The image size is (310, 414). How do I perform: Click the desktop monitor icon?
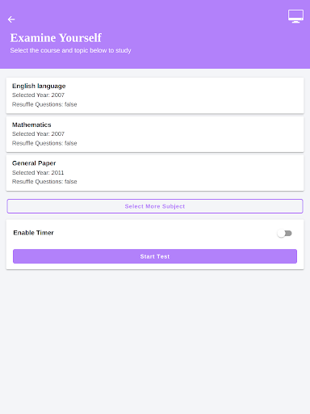295,16
